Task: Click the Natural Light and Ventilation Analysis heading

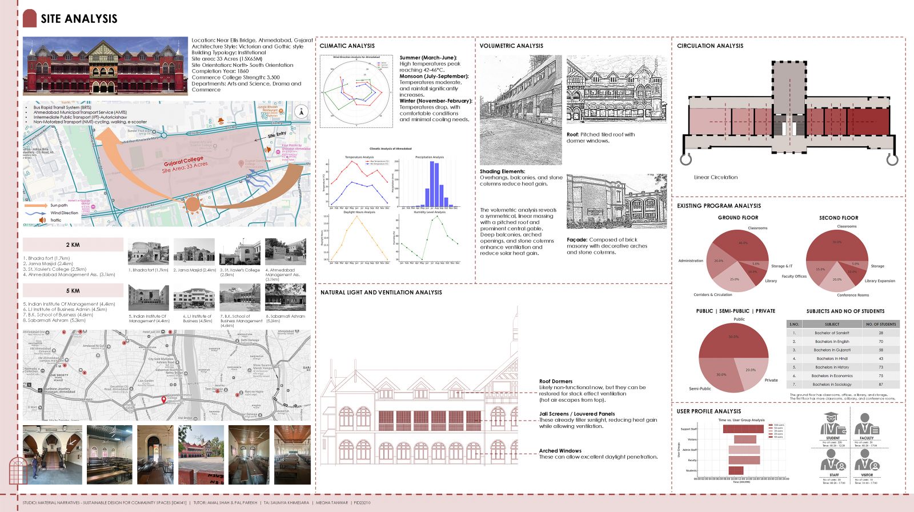Action: pos(381,293)
